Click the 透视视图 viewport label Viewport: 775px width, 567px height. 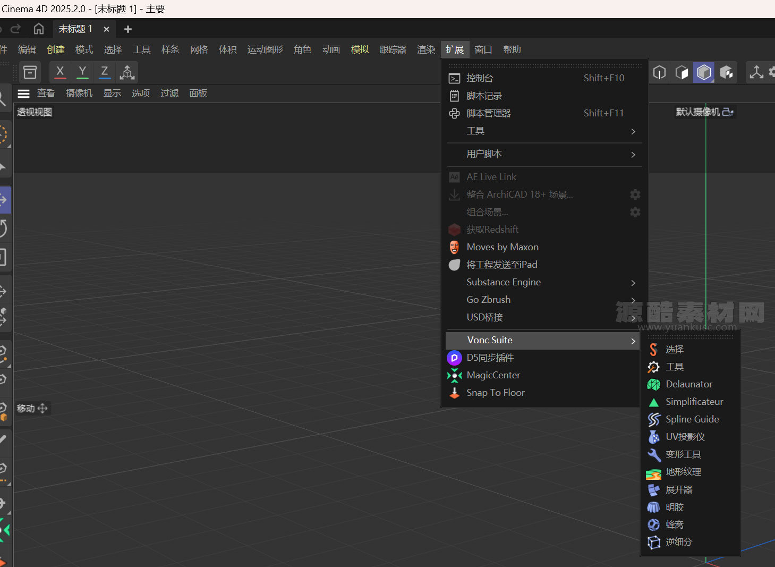click(34, 112)
